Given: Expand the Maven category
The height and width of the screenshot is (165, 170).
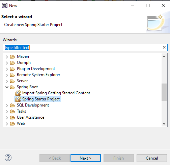Looking at the screenshot, I should point(7,57).
